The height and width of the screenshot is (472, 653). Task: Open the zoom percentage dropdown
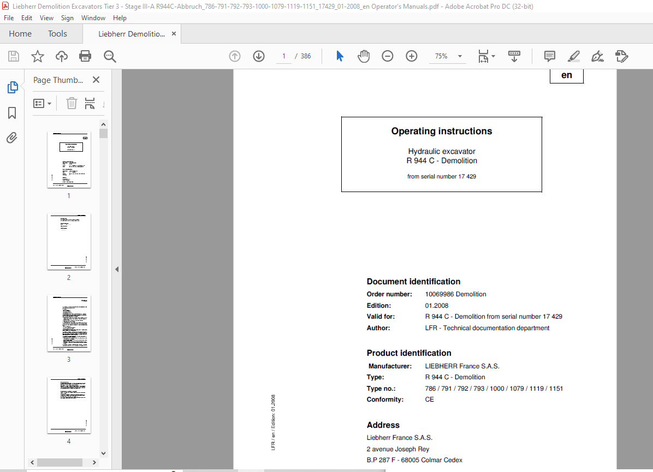tap(460, 56)
